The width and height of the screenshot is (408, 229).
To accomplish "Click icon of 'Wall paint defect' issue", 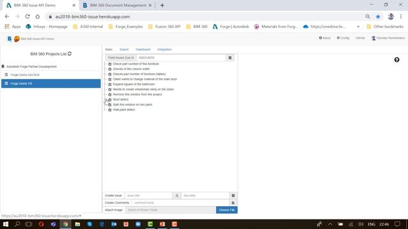I will point(110,109).
